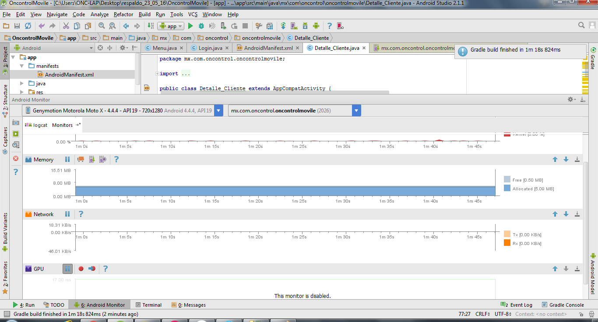Click the Tx network legend swatch
598x322 pixels.
(507, 234)
